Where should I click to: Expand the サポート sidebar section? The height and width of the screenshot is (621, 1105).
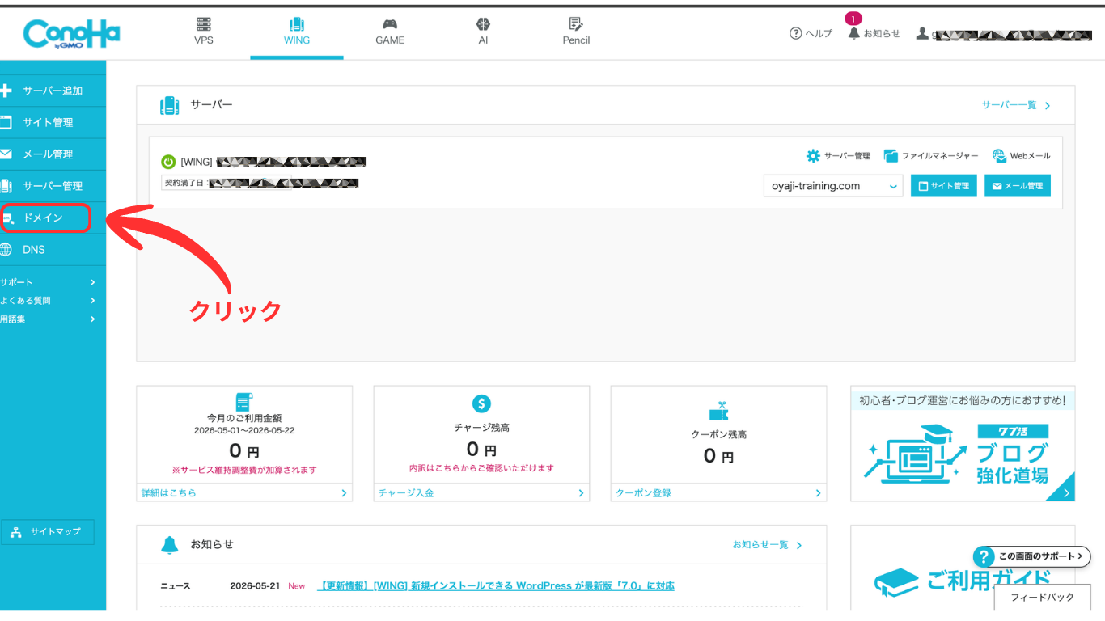tap(49, 282)
